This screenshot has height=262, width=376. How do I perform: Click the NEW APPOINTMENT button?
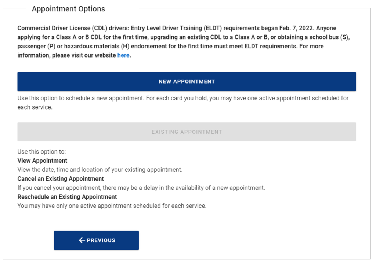(187, 81)
